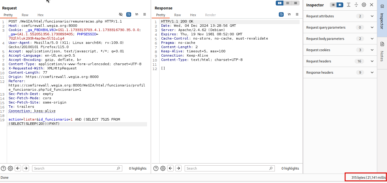Toggle hide non-printable characters eye icon in Request
Viewport: 387px width, 183px height.
pyautogui.click(x=121, y=14)
